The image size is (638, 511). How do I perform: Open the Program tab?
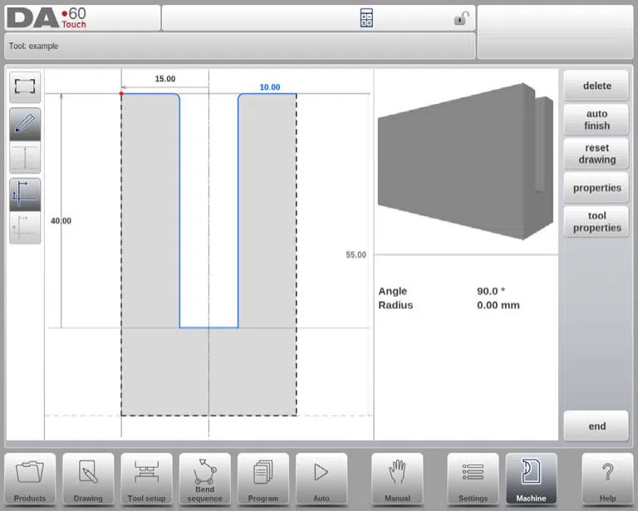[263, 479]
